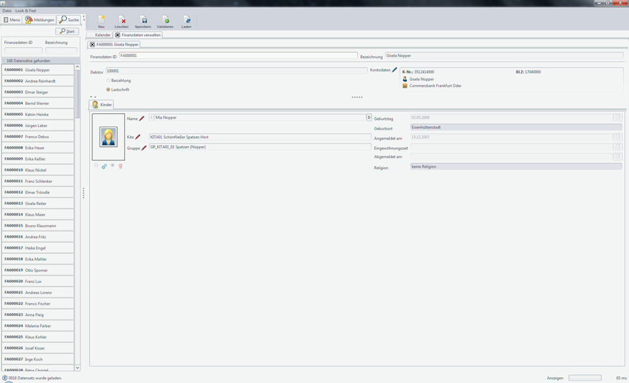Image resolution: width=629 pixels, height=383 pixels.
Task: Open record FA000013 Gisela Reiter
Action: (38, 204)
